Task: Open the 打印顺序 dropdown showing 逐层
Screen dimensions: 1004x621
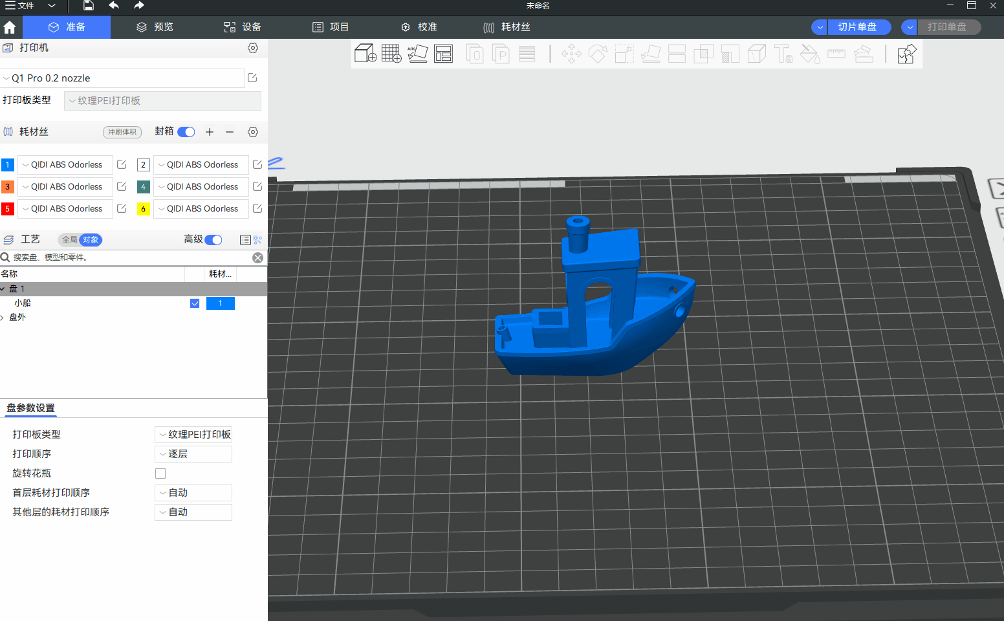Action: (x=193, y=454)
